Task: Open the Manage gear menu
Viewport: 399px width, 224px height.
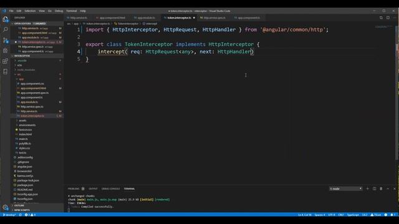Action: click(x=5, y=207)
